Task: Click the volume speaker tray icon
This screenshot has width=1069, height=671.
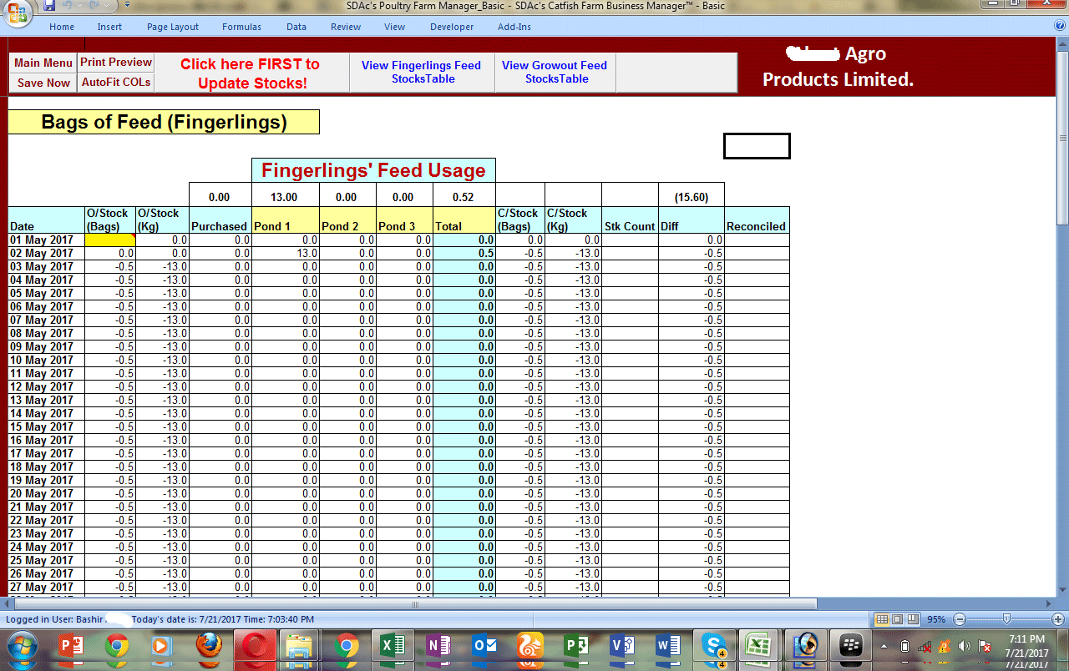Action: pos(965,647)
